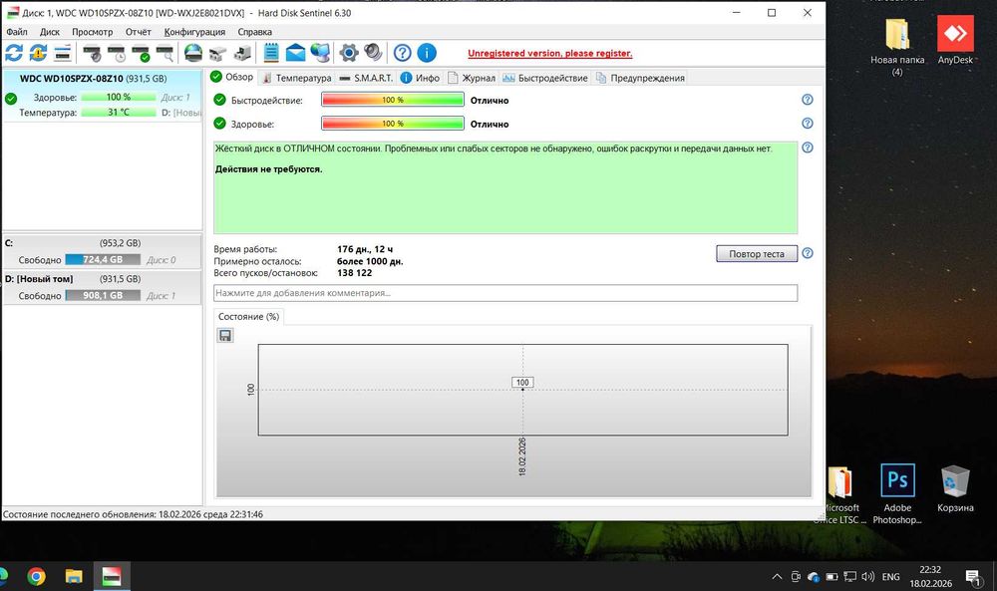
Task: Select Microsoft Office LTSC desktop icon
Action: 841,493
